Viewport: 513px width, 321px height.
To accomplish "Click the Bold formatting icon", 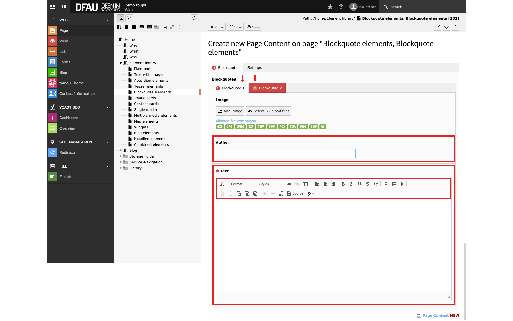I will pyautogui.click(x=343, y=184).
